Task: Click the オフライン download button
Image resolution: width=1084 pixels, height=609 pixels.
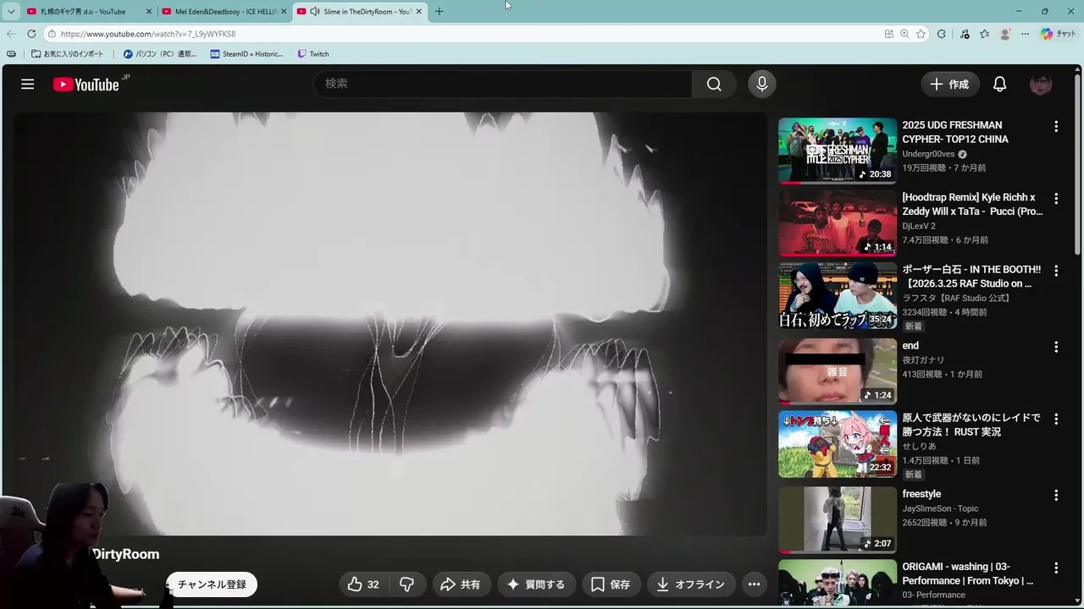Action: pos(691,584)
